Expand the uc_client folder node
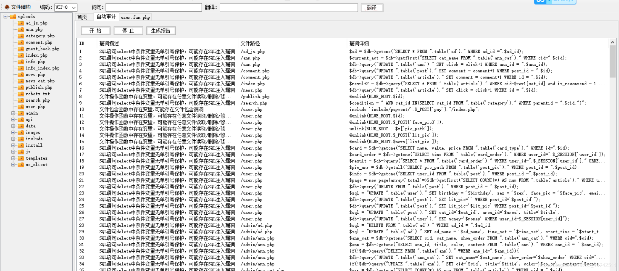 (13, 165)
